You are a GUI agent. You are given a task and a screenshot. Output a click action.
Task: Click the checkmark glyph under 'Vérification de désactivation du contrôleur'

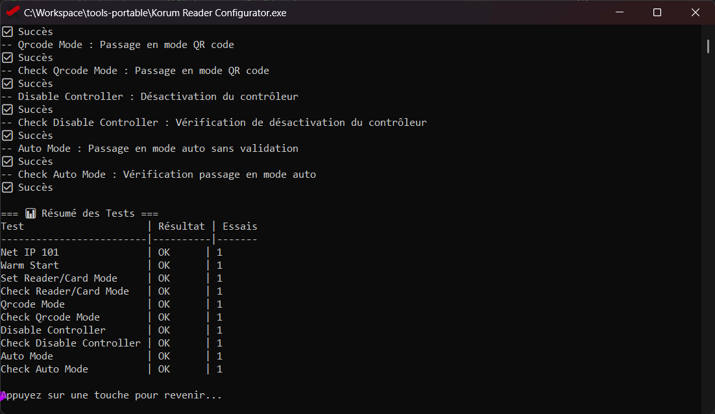click(x=7, y=136)
